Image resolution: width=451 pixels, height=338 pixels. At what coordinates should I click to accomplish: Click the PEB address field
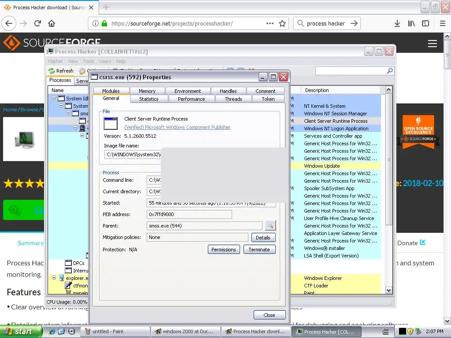coord(189,214)
